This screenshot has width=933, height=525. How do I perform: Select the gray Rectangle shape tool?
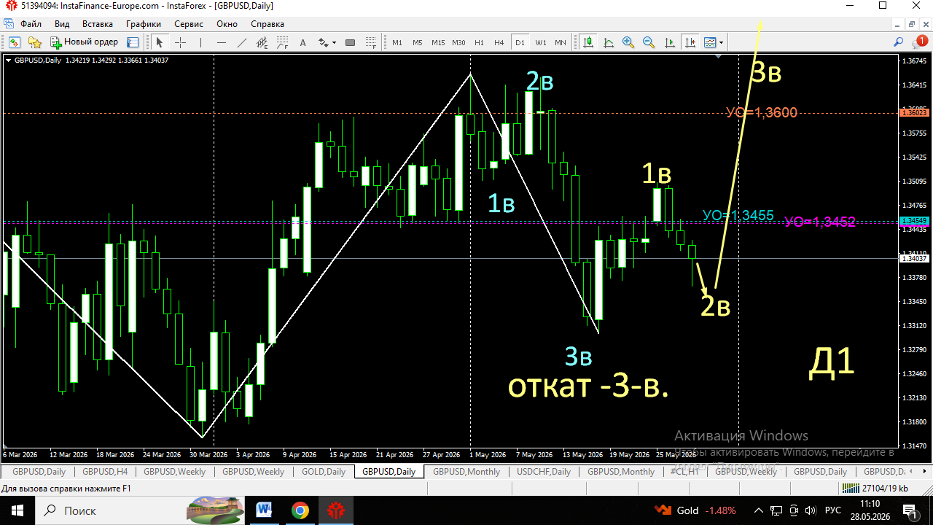click(x=350, y=42)
